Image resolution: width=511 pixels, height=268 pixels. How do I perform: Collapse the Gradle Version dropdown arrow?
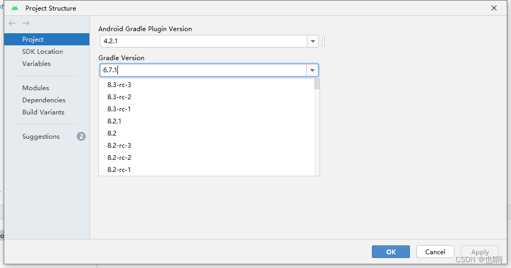tap(312, 70)
